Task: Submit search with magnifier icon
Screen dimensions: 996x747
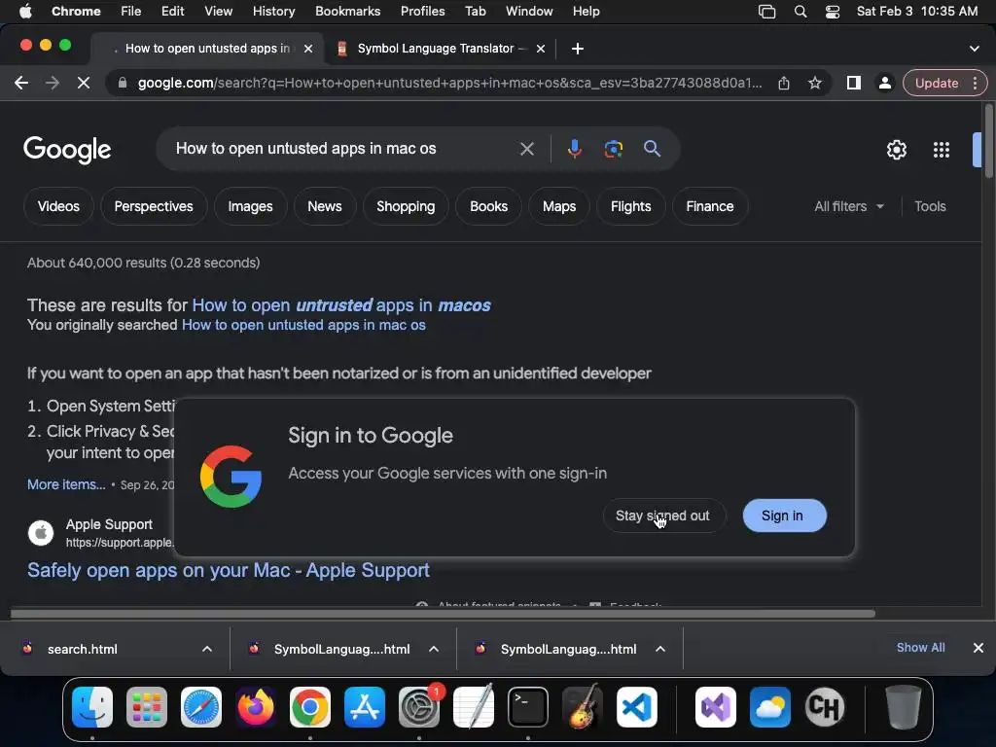Action: pyautogui.click(x=652, y=149)
